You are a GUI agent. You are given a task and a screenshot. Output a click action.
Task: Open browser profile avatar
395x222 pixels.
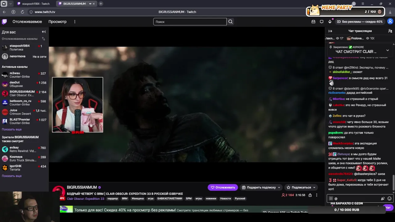coord(354,4)
